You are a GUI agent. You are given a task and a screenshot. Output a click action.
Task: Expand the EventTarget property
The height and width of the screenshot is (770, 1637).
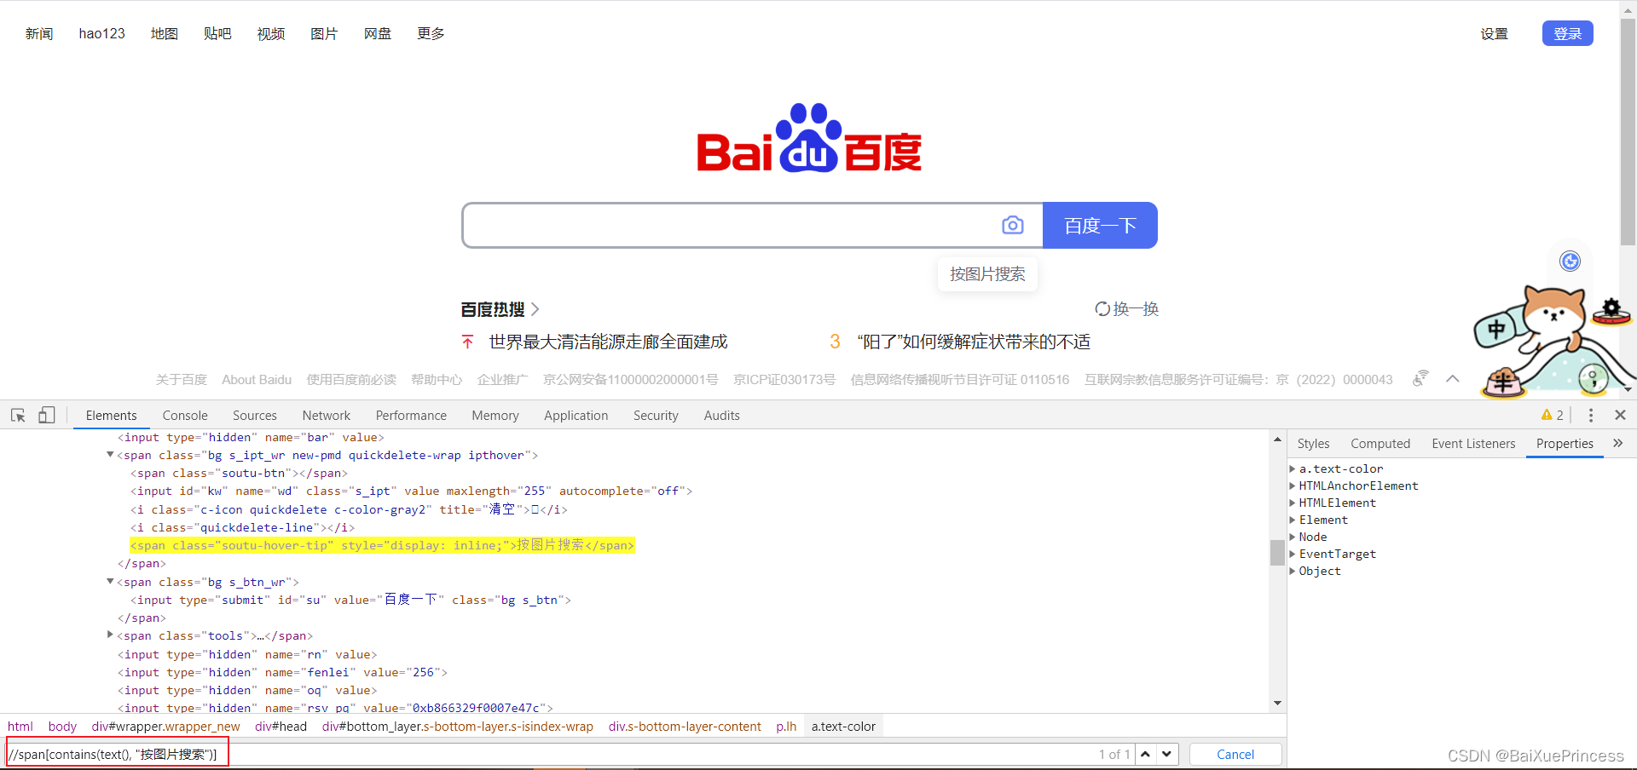click(1293, 554)
